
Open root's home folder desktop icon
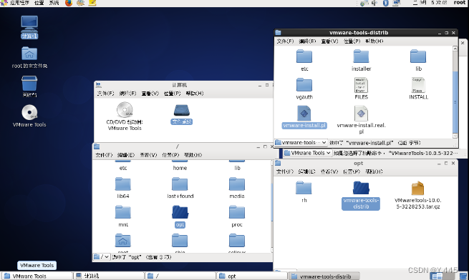[29, 57]
